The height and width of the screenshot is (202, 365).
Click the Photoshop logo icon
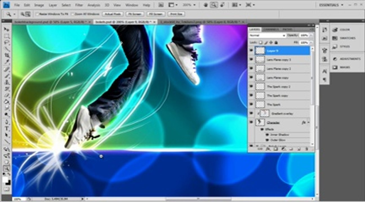(x=6, y=5)
